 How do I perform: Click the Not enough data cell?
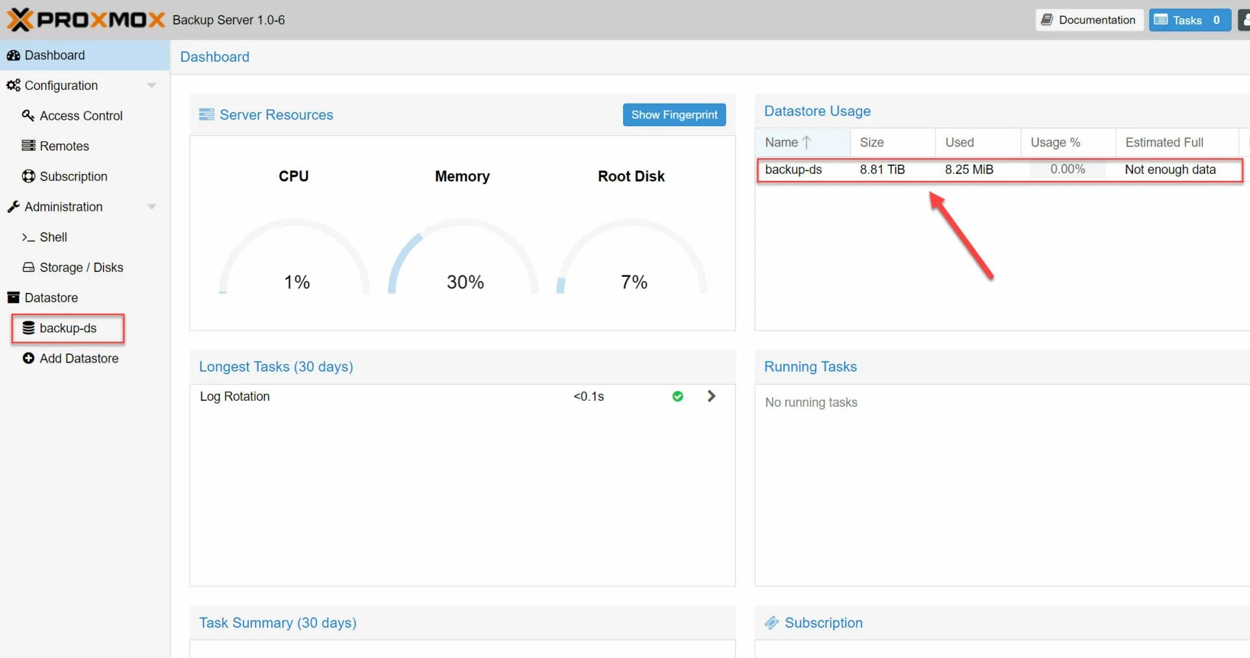point(1170,170)
